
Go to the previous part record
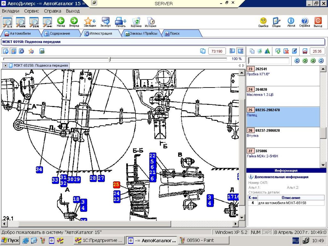(305, 61)
